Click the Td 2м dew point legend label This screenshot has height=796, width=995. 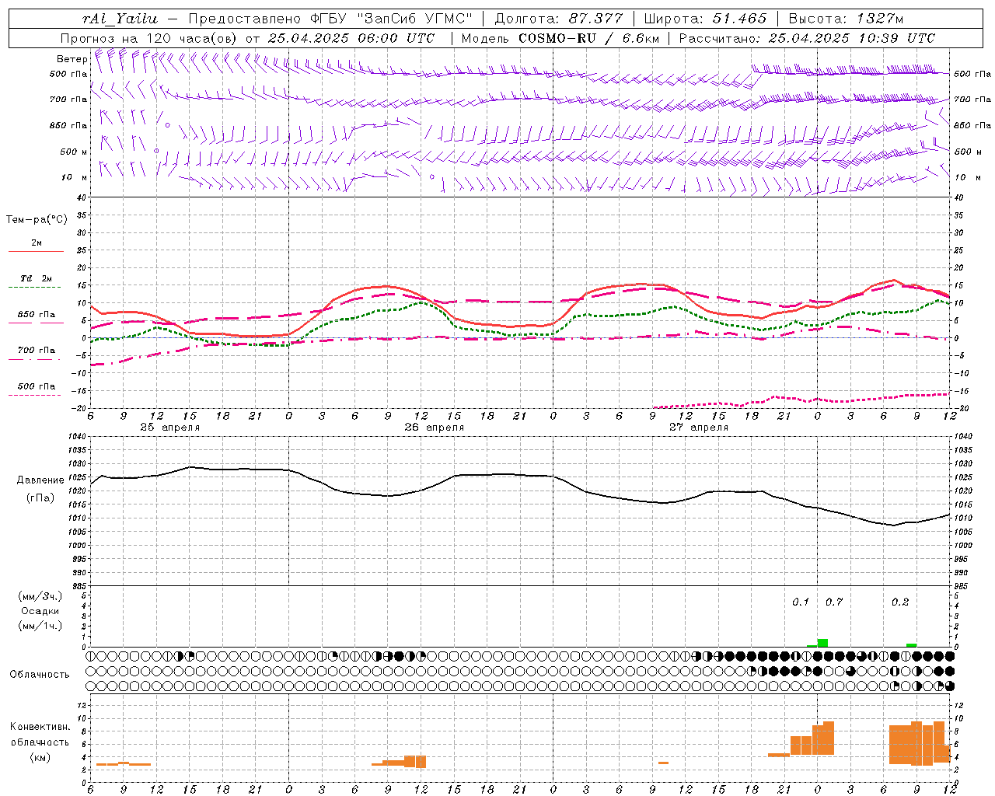(36, 278)
